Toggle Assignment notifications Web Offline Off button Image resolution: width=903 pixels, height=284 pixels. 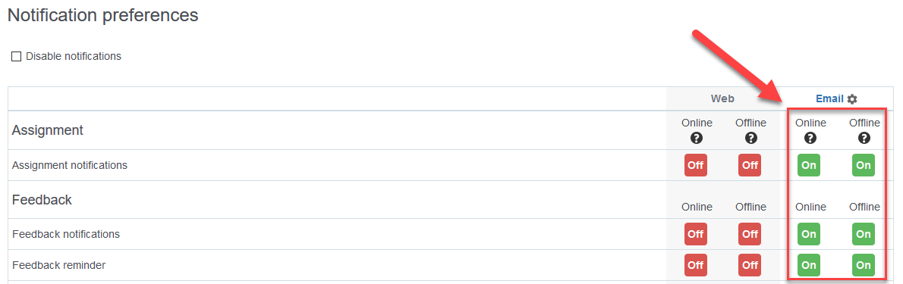[x=750, y=165]
